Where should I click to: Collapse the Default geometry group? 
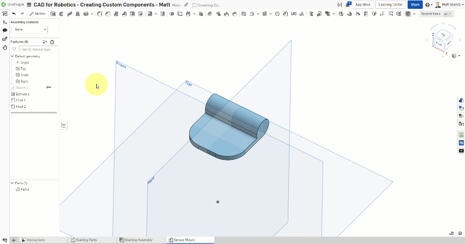(12, 56)
